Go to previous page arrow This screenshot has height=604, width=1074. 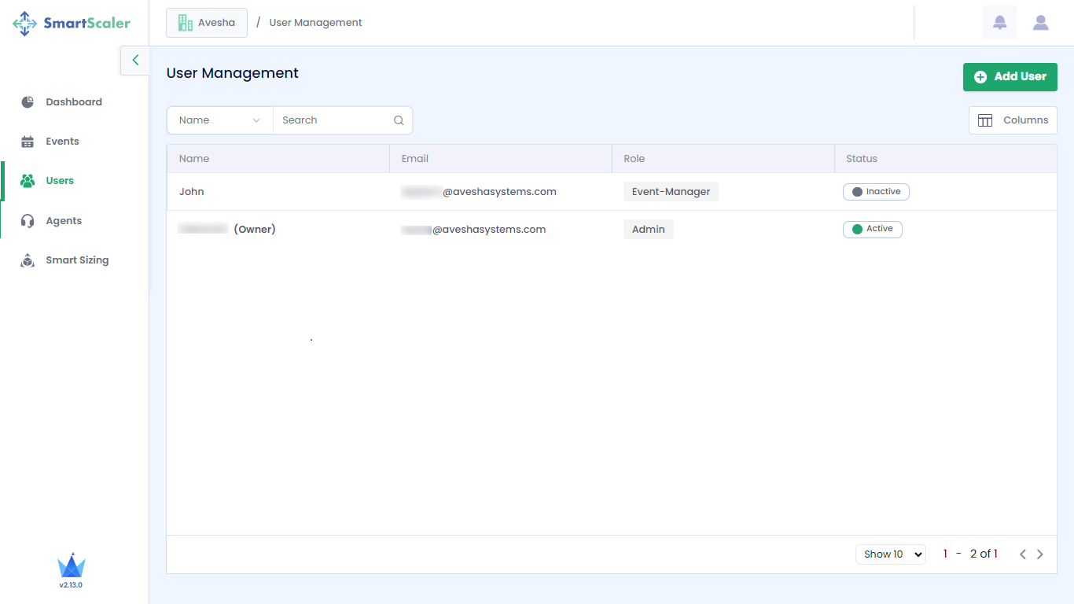1023,554
